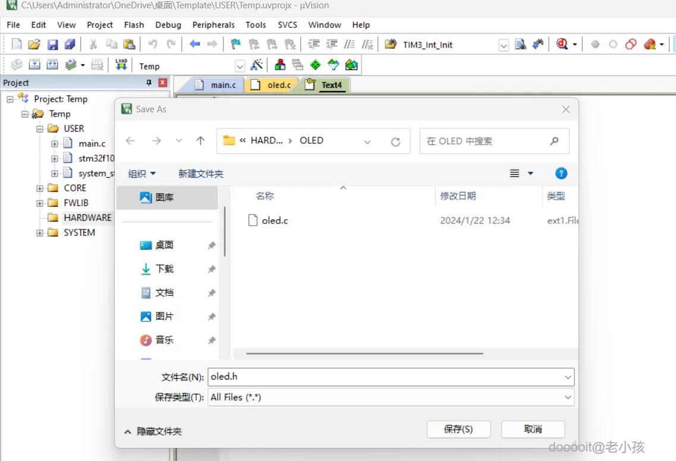Click the Save toolbar icon
The height and width of the screenshot is (461, 676).
tap(52, 45)
